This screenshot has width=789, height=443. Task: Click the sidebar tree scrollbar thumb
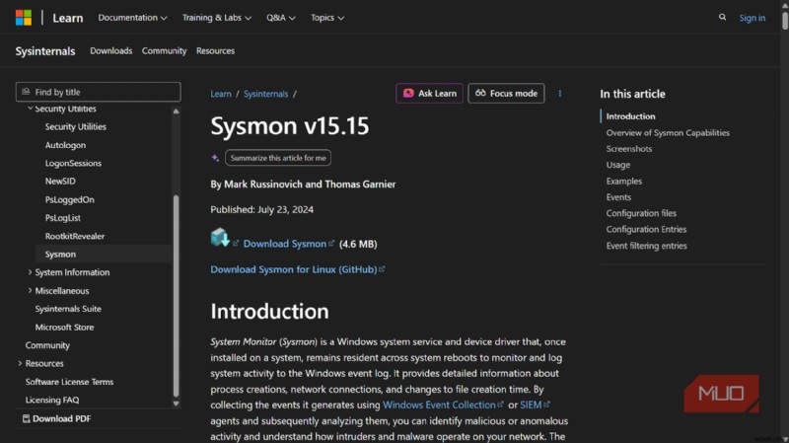click(x=177, y=295)
